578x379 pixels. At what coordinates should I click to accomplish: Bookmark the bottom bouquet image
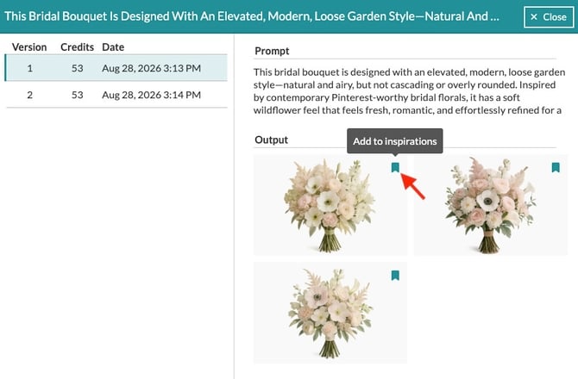[x=395, y=276]
